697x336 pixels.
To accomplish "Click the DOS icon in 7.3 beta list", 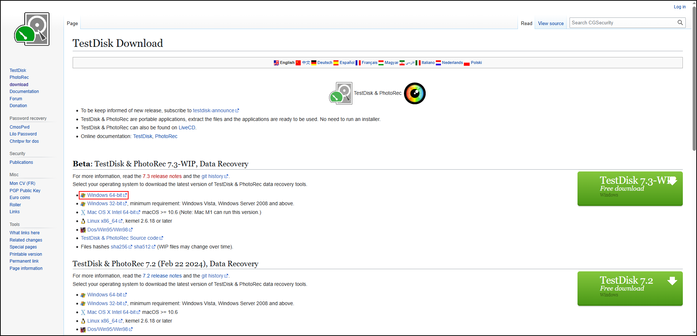I will 83,230.
